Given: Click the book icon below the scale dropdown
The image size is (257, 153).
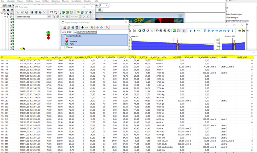Looking at the screenshot, I should point(100,10).
